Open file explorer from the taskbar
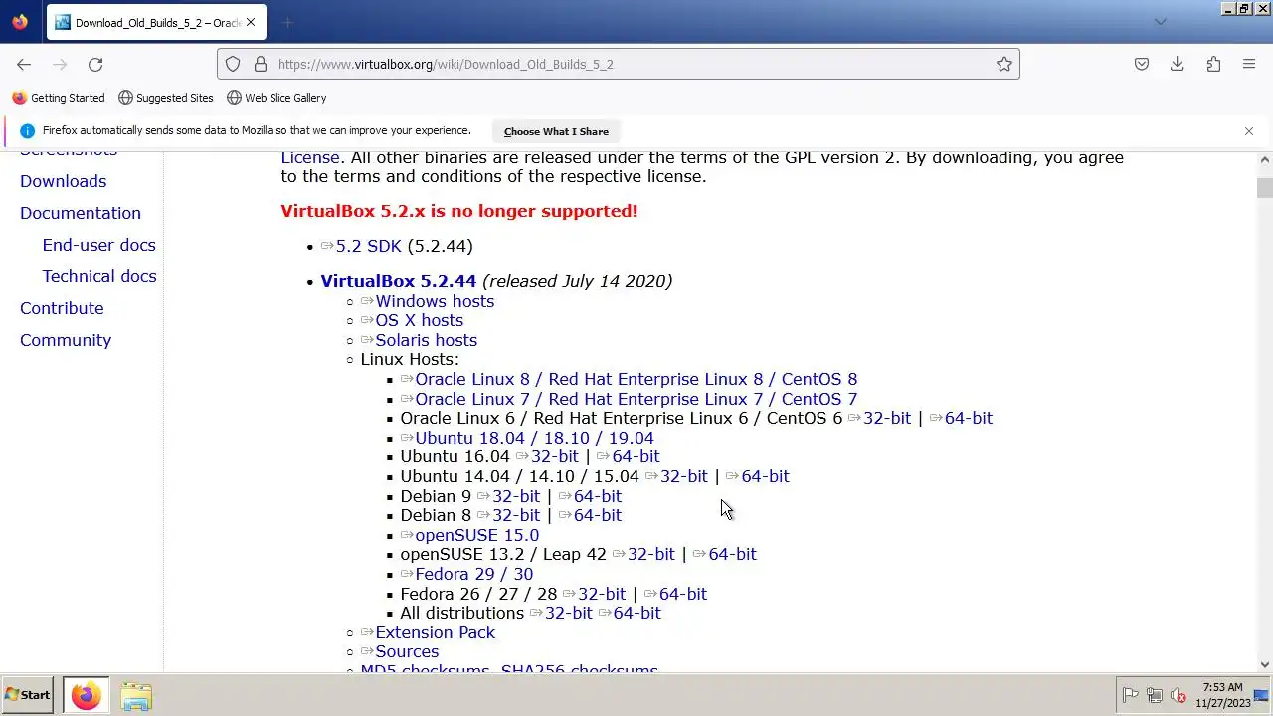The width and height of the screenshot is (1273, 716). (x=136, y=695)
